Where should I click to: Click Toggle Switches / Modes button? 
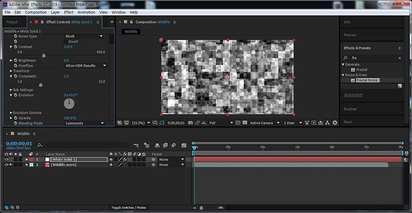pos(129,207)
